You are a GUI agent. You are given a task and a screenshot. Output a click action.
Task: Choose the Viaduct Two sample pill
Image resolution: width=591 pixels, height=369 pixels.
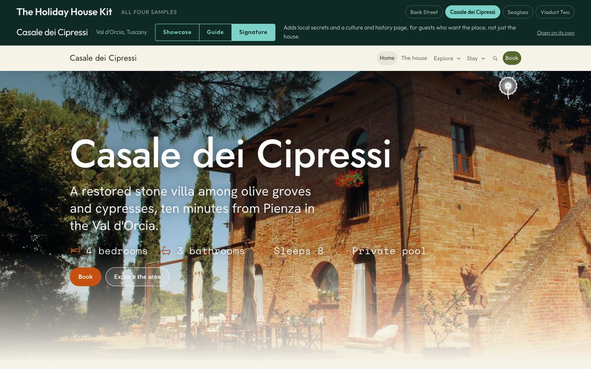pos(555,12)
